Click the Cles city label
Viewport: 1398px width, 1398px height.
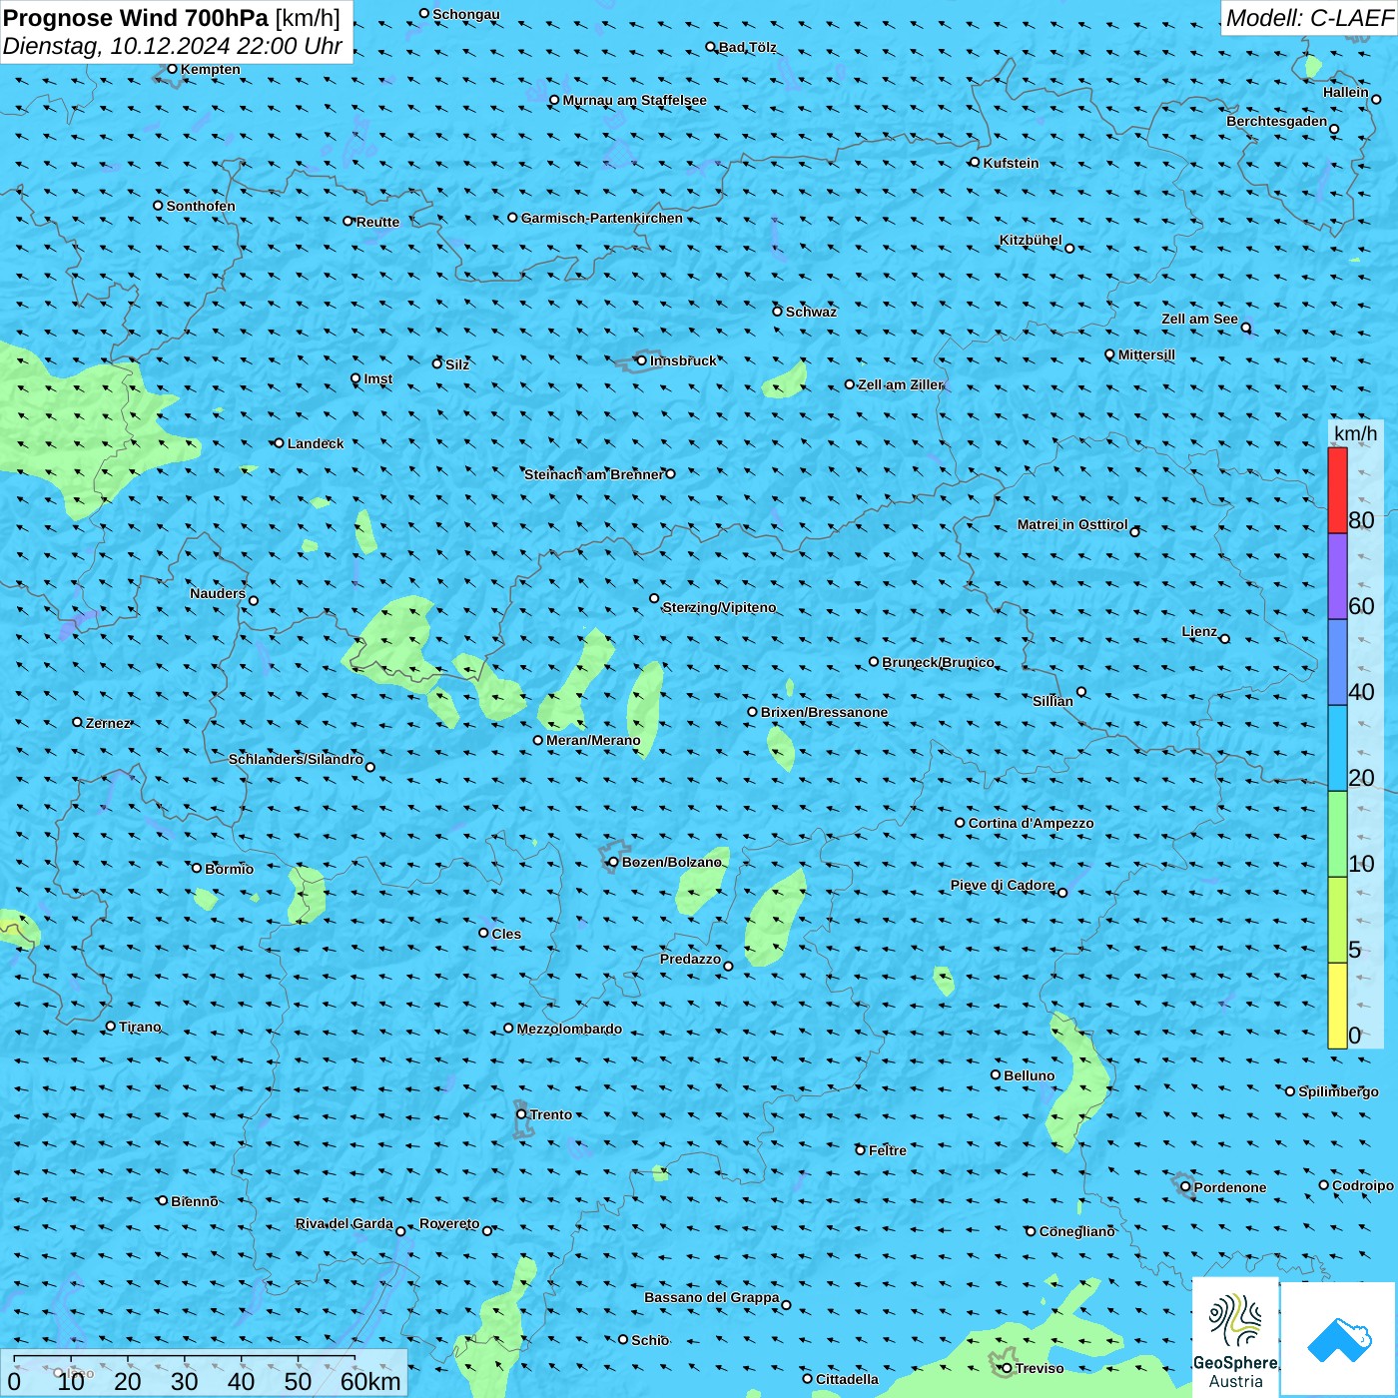click(506, 934)
